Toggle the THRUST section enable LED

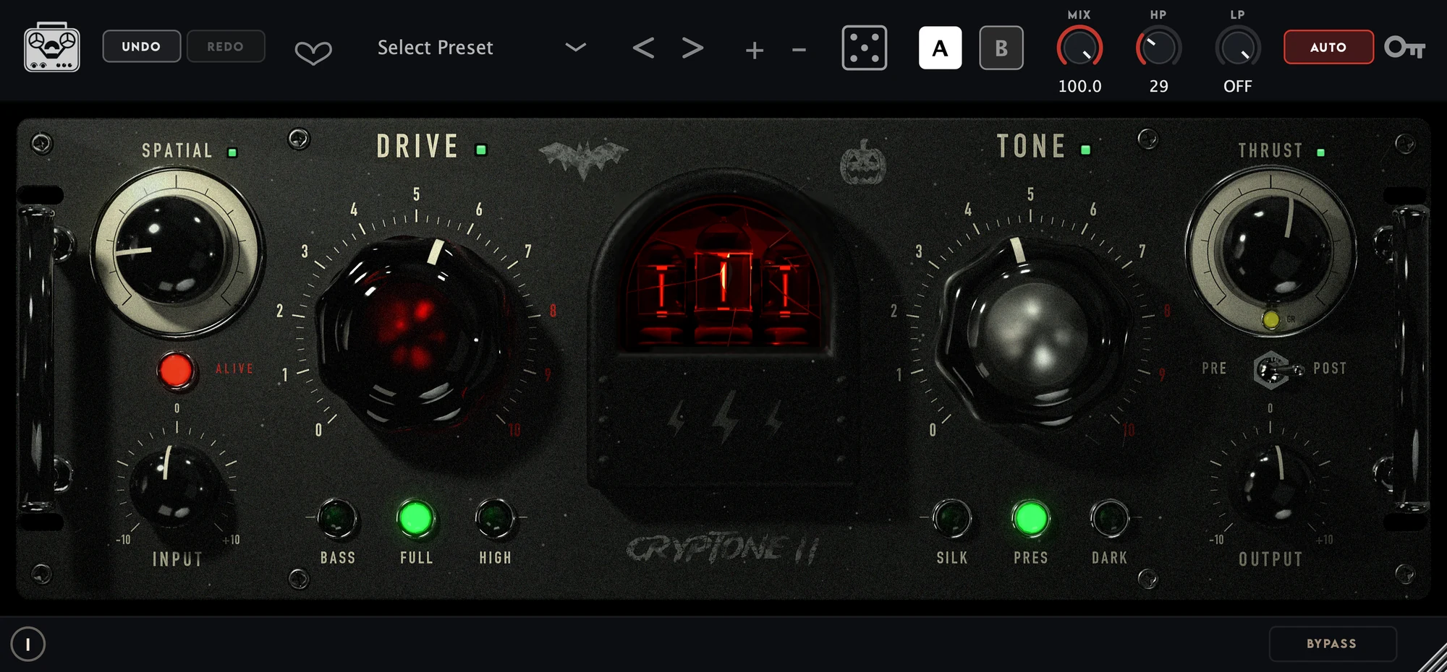pos(1320,152)
